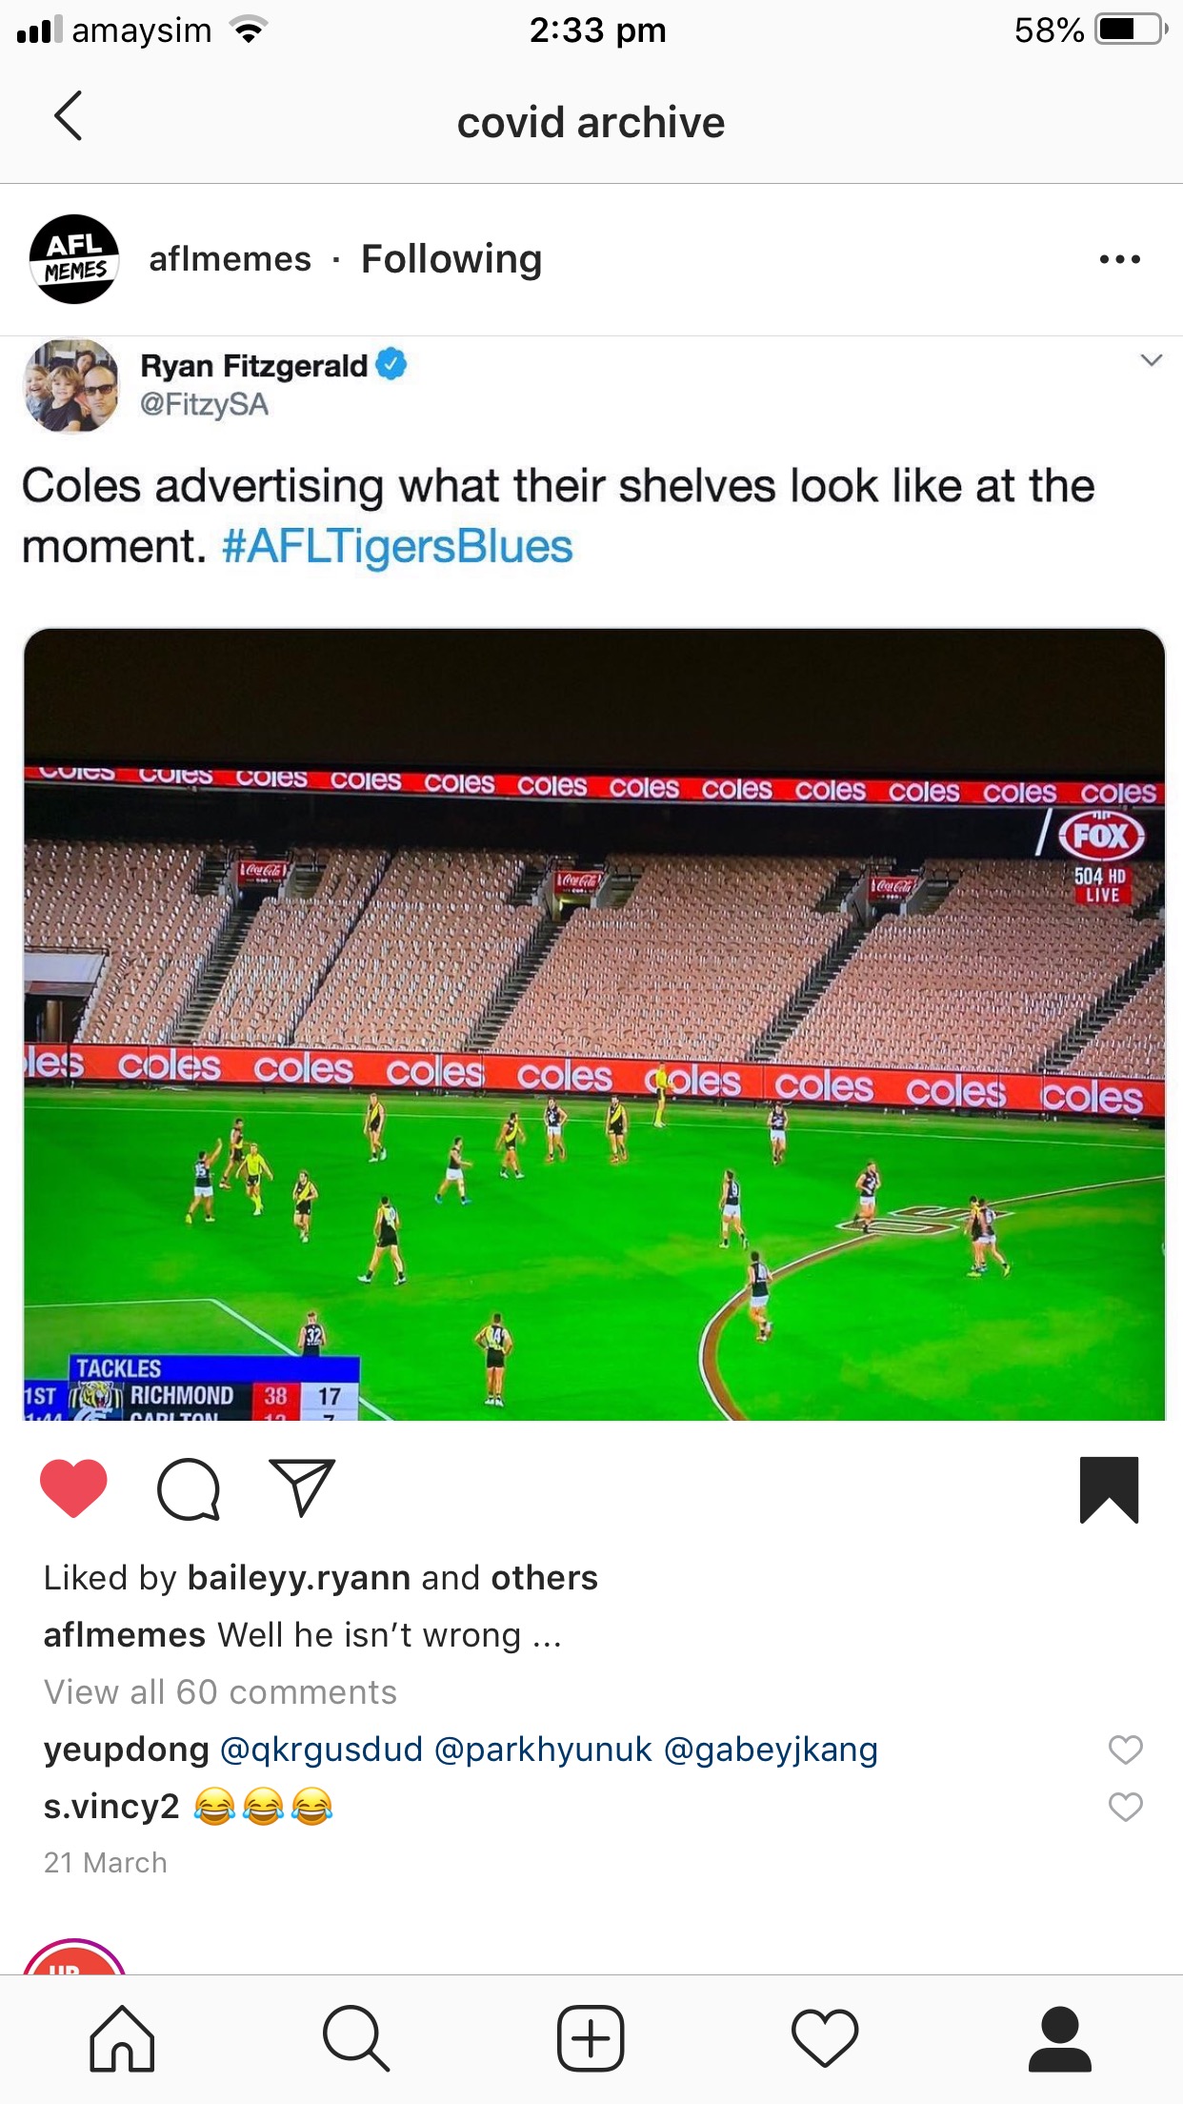Open the Home tab
Image resolution: width=1183 pixels, height=2104 pixels.
(122, 2038)
